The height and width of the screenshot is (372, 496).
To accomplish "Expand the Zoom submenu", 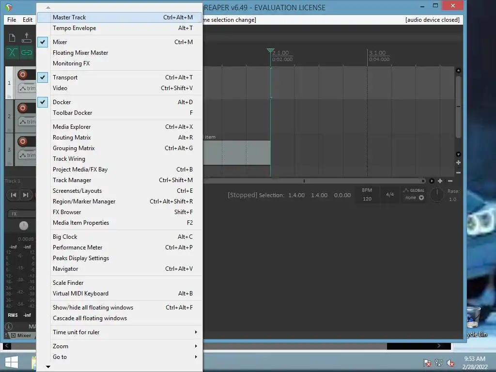I will click(x=120, y=346).
